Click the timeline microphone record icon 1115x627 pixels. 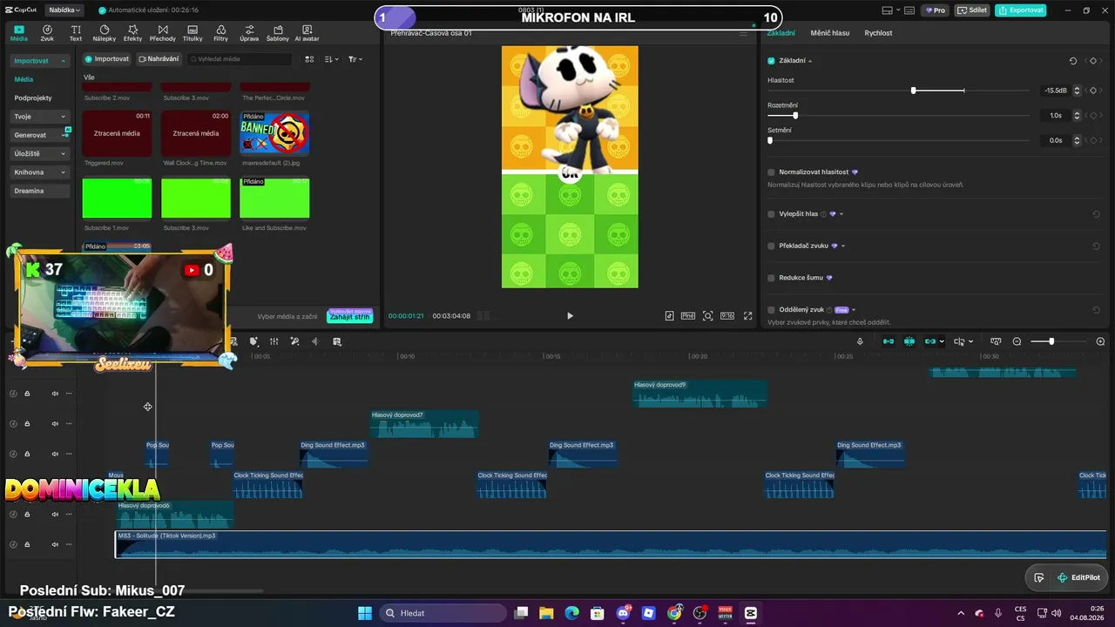pos(860,341)
